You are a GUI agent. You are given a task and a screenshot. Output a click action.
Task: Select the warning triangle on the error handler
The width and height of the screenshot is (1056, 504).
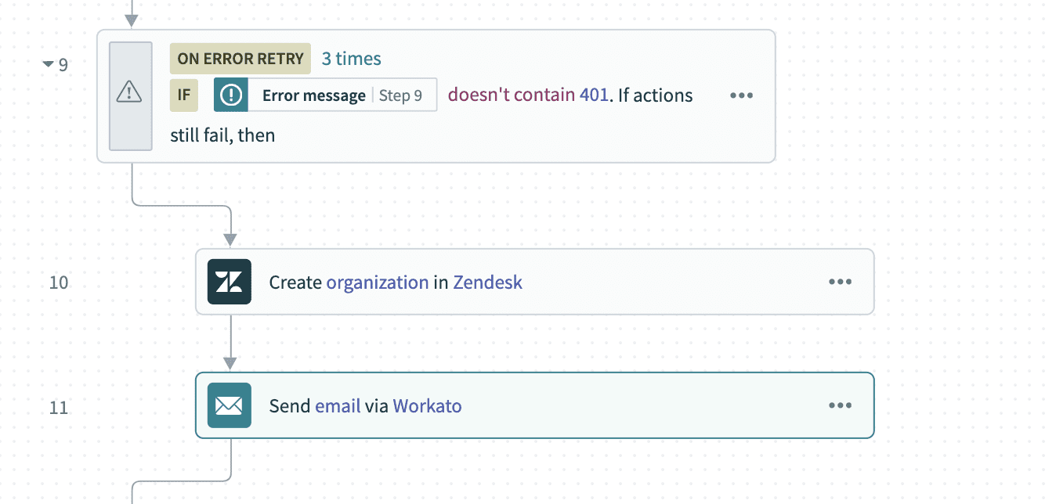coord(131,95)
